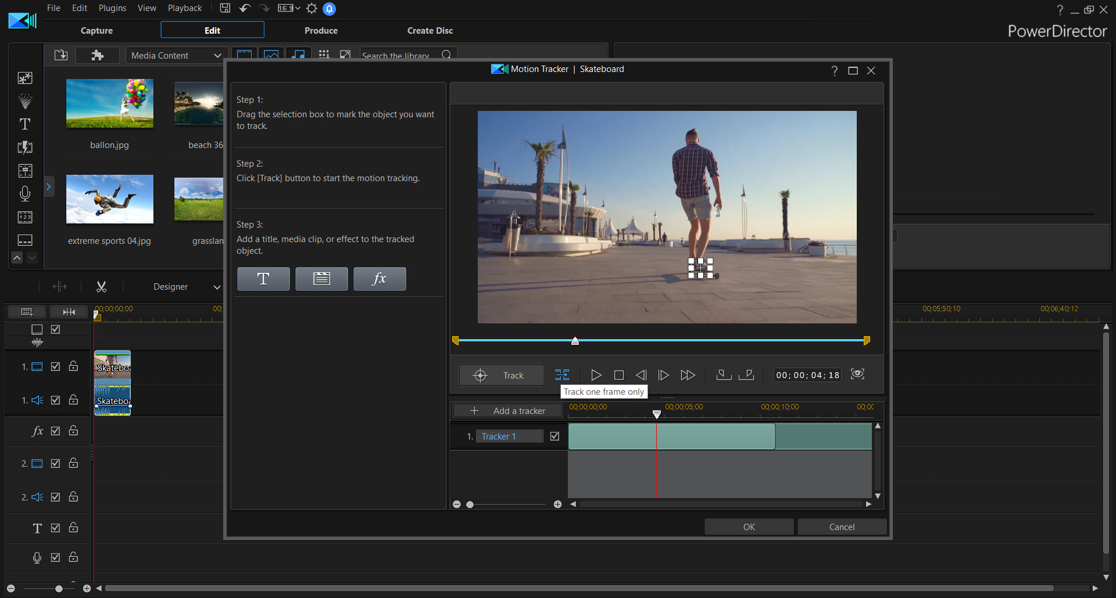
Task: Click the zoom slider under the tracker timeline
Action: (x=470, y=505)
